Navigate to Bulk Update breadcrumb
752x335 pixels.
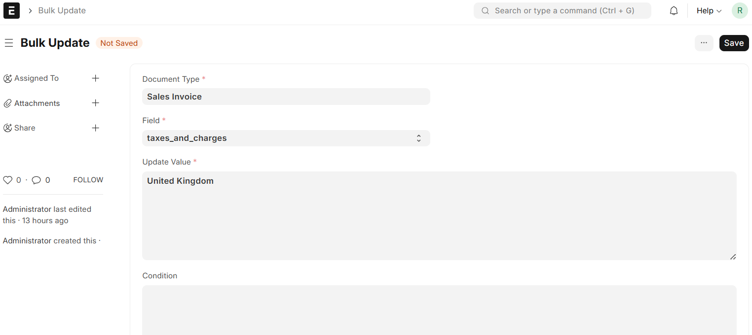pyautogui.click(x=62, y=10)
